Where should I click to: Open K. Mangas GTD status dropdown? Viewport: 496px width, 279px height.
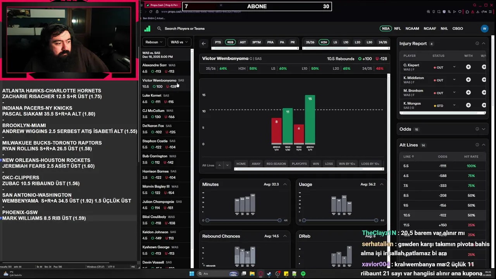tap(454, 105)
